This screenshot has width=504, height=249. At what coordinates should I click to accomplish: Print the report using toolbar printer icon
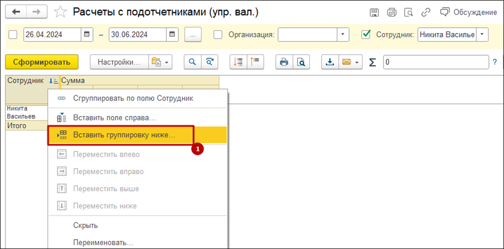tap(283, 62)
